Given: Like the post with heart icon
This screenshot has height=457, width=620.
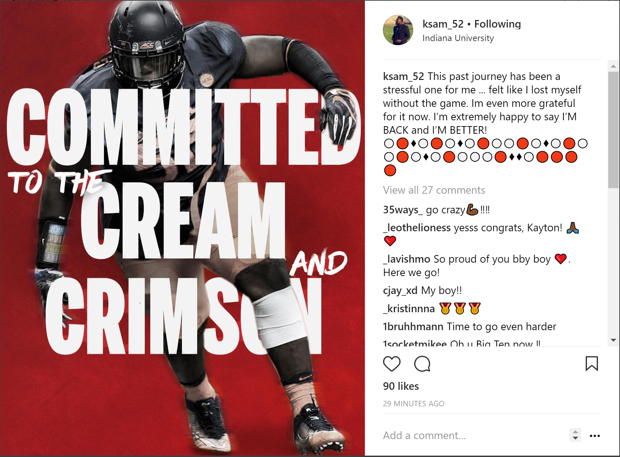Looking at the screenshot, I should 391,364.
